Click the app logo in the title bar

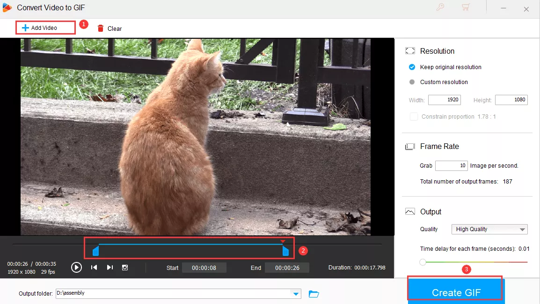click(x=7, y=7)
